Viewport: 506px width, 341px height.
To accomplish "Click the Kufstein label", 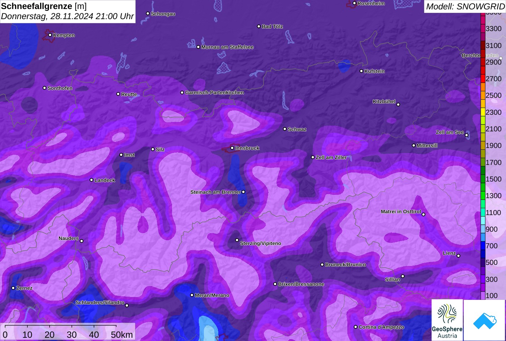I will [x=374, y=71].
